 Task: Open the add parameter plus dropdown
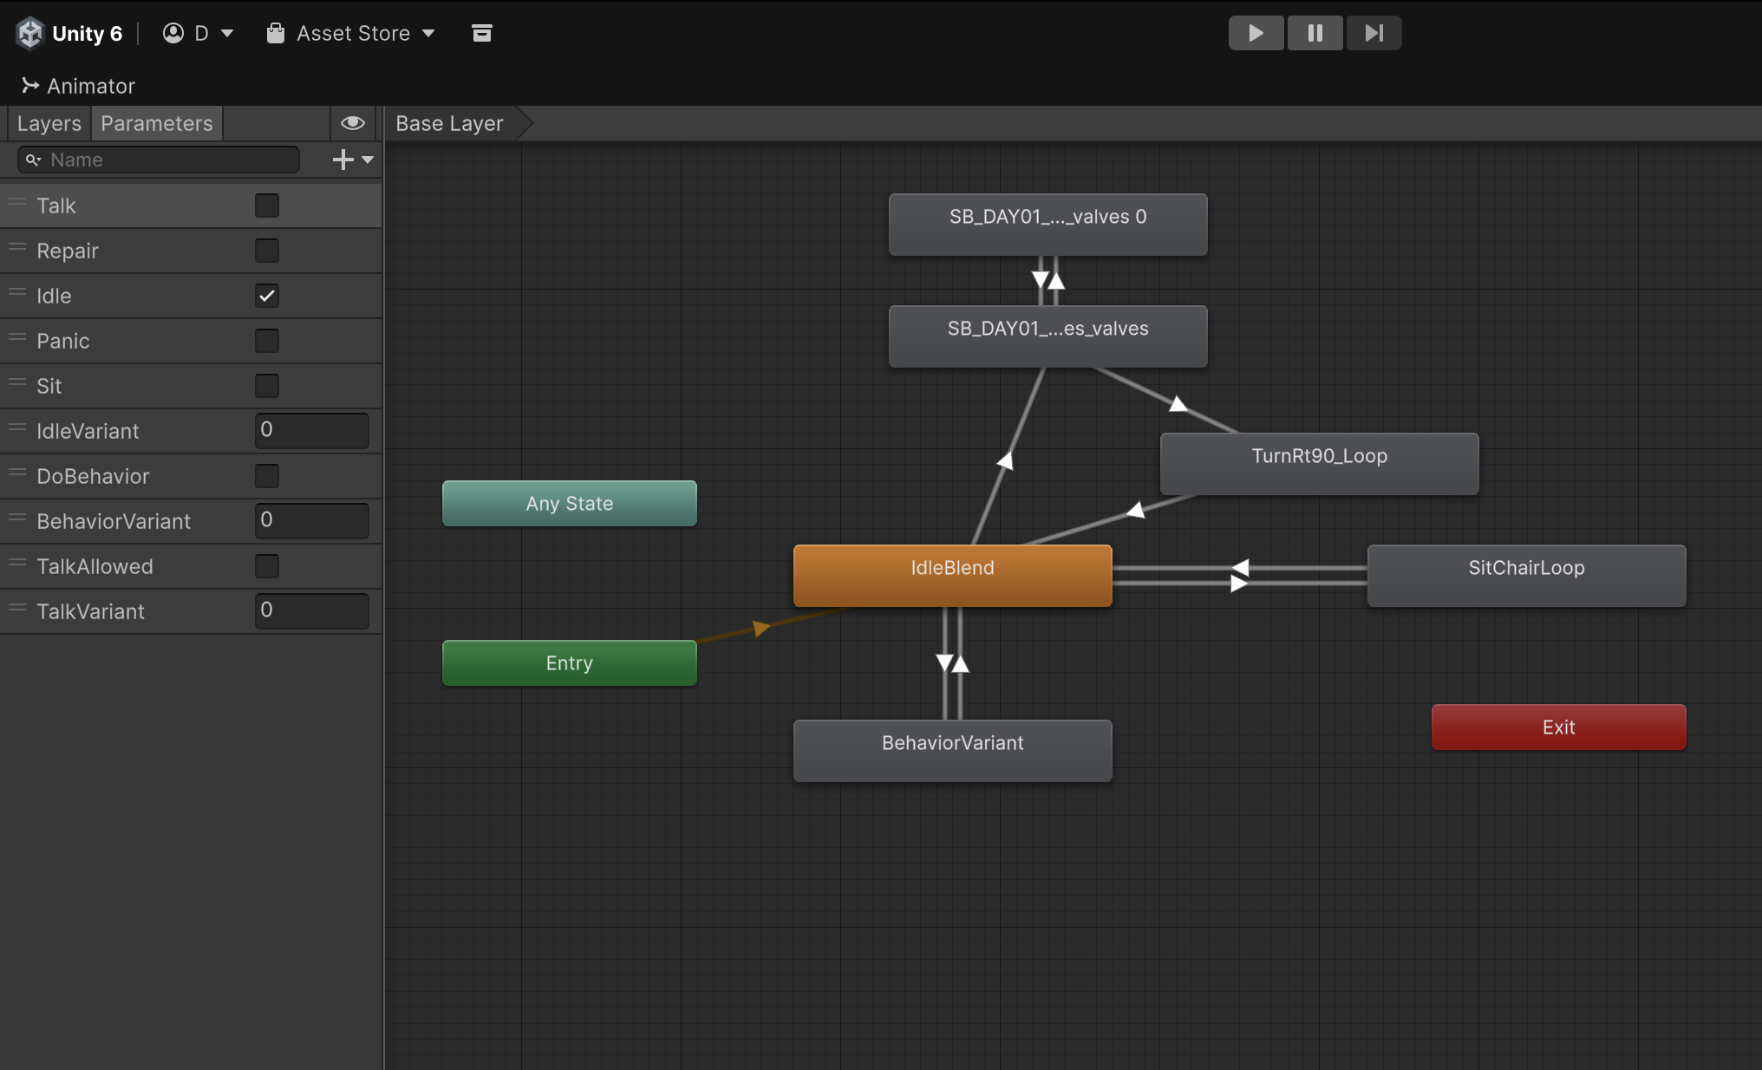[x=353, y=160]
